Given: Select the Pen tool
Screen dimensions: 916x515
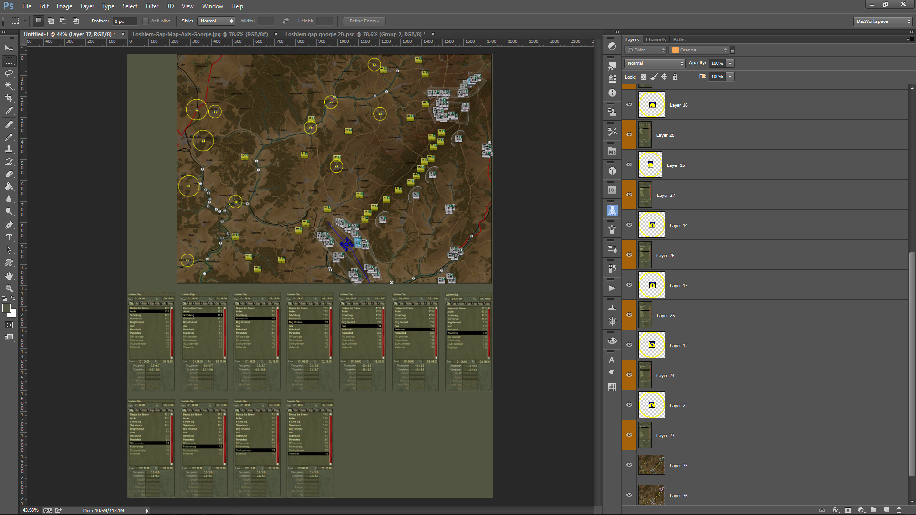Looking at the screenshot, I should [x=9, y=225].
